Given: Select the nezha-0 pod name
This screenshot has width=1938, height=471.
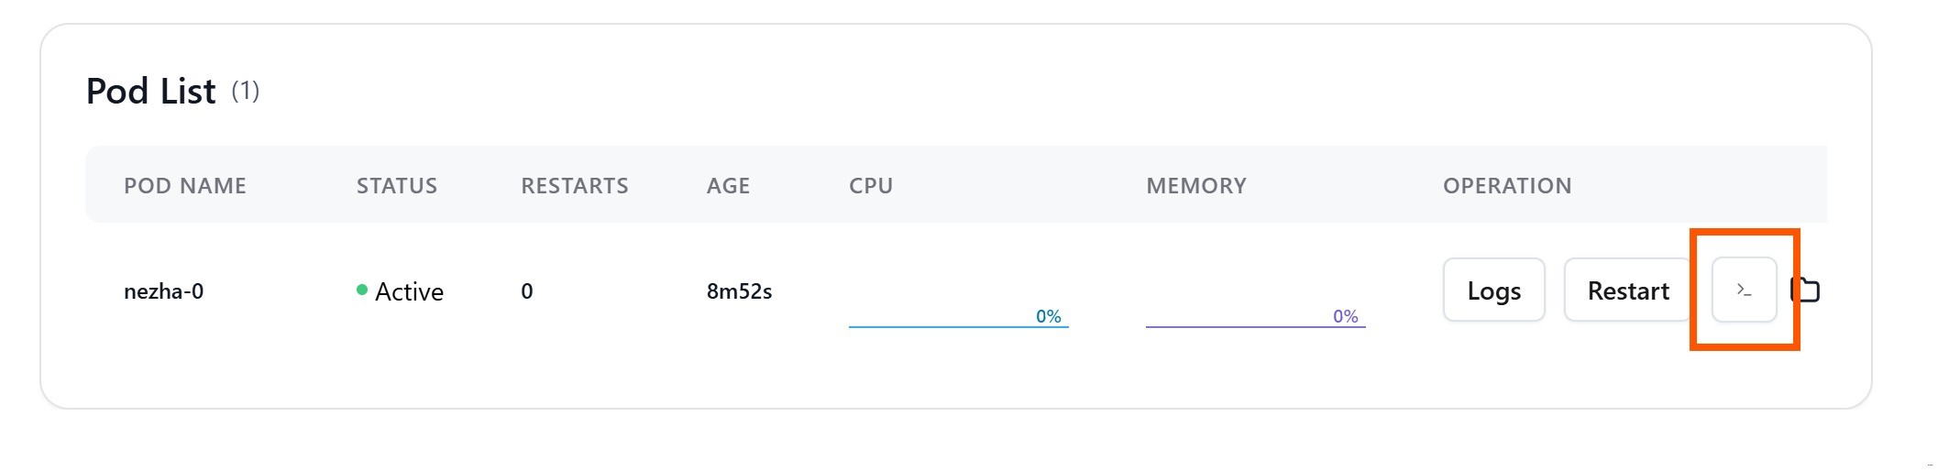Looking at the screenshot, I should 163,291.
